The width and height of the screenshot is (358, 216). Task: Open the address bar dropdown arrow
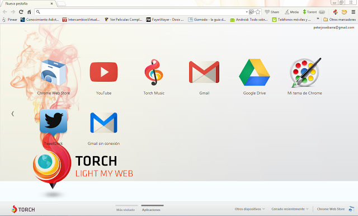click(247, 12)
